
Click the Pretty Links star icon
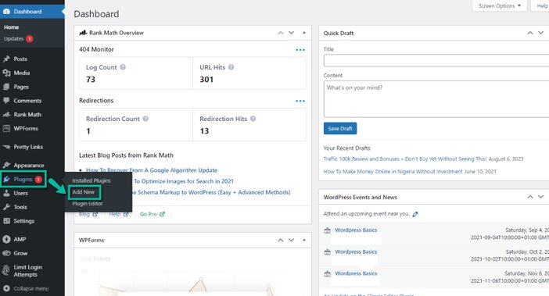6,147
